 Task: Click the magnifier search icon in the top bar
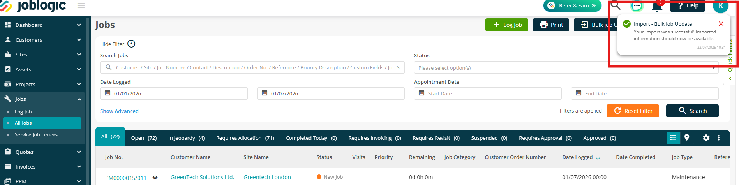point(616,5)
